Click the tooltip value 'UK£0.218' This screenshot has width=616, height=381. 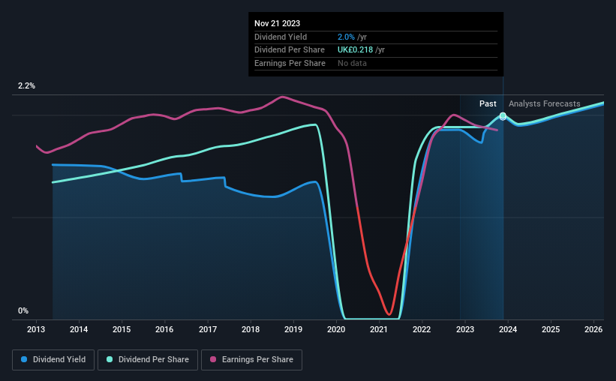pyautogui.click(x=355, y=50)
